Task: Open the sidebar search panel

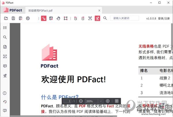Action: (5, 37)
